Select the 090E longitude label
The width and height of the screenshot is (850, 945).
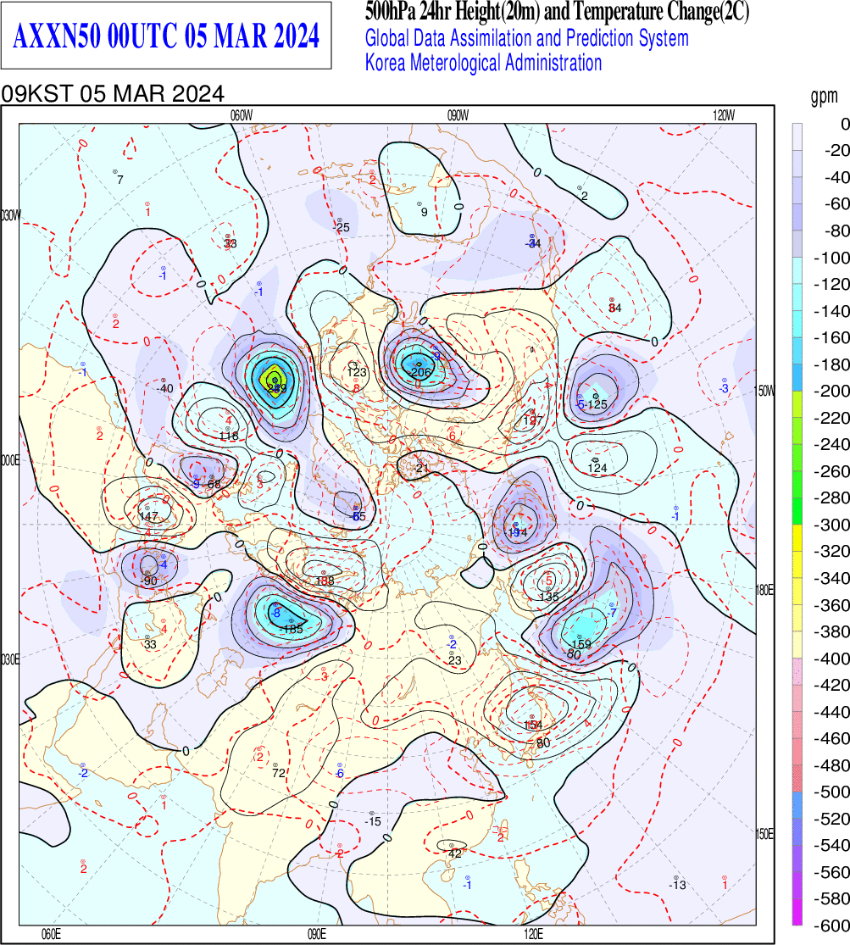tap(316, 934)
